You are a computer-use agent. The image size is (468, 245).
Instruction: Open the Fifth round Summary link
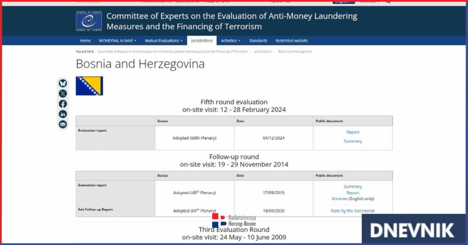353,141
